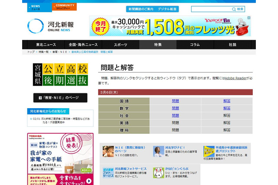Open the ad info icon on Yahoo BB banner

coord(249,18)
